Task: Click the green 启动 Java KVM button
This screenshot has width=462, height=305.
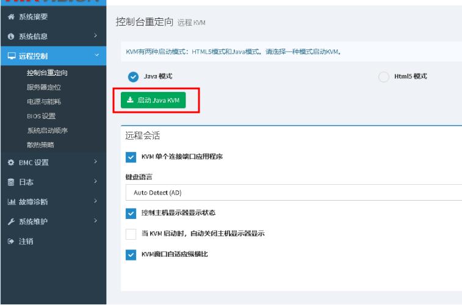Action: pyautogui.click(x=153, y=100)
